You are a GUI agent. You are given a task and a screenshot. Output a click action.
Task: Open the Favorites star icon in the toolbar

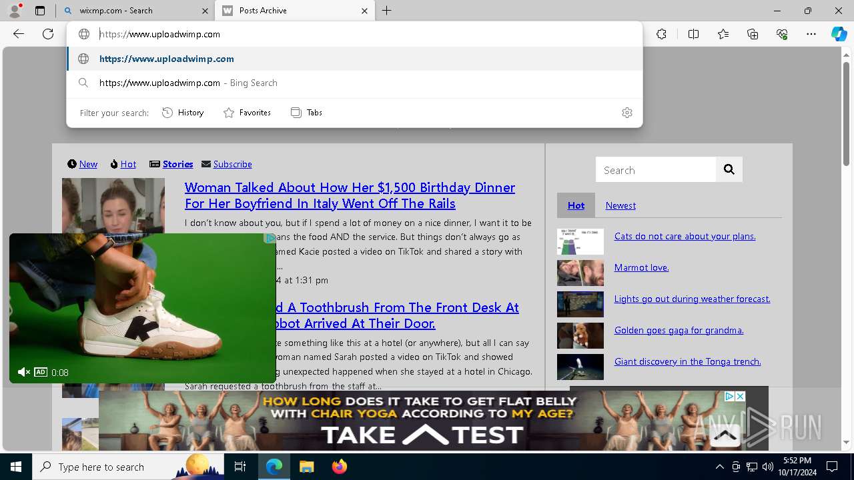pyautogui.click(x=723, y=34)
